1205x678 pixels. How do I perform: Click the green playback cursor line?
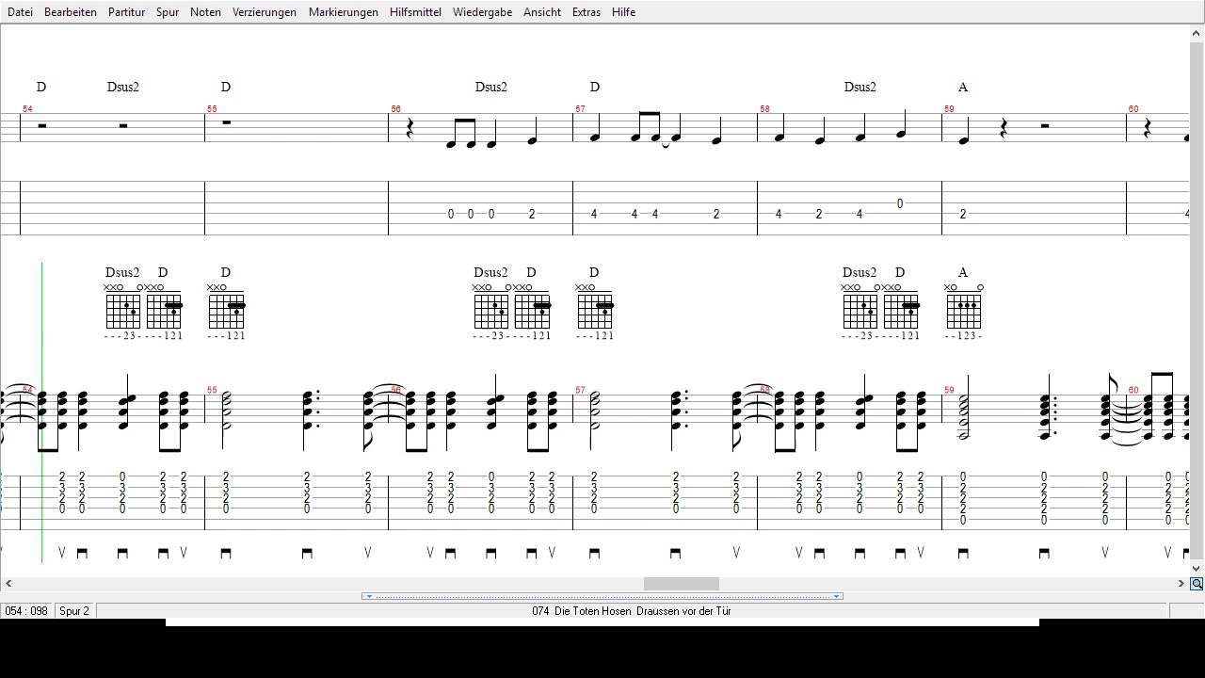[42, 412]
